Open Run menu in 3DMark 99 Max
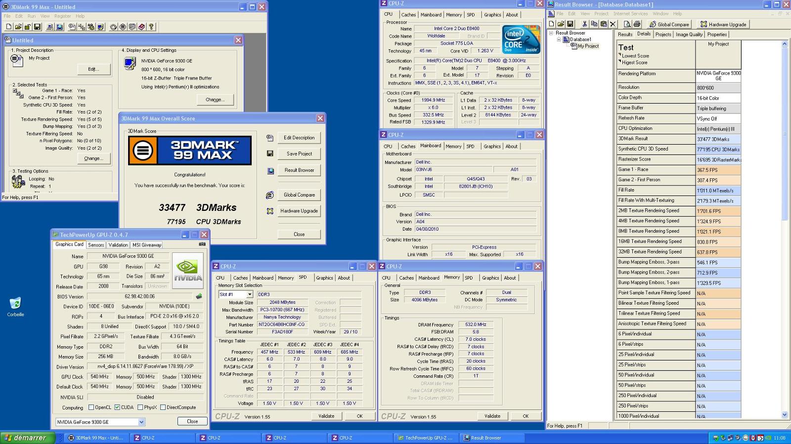 click(x=32, y=16)
